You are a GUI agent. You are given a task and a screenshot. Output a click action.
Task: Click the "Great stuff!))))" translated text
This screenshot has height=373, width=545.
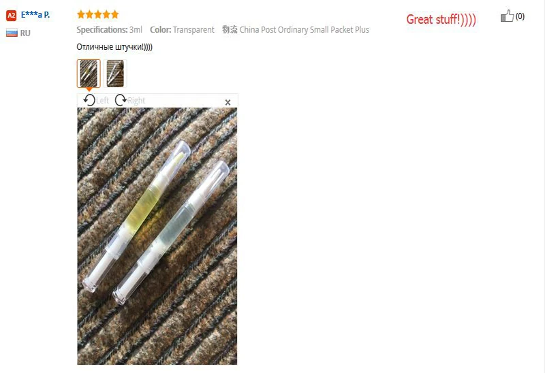441,20
